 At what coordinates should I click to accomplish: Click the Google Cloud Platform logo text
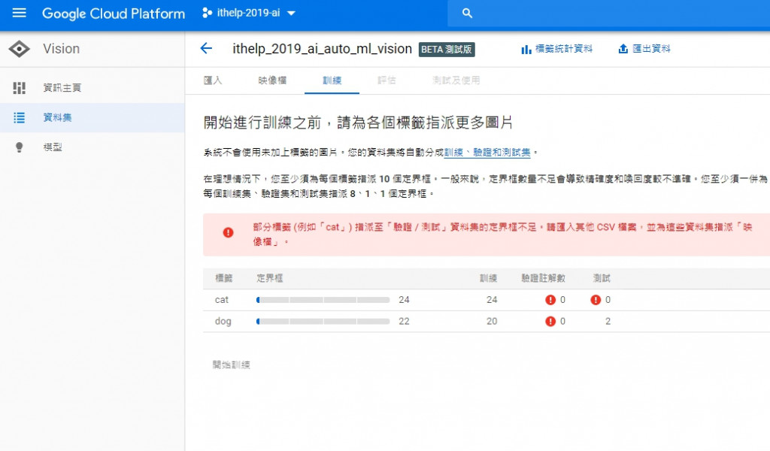pyautogui.click(x=114, y=14)
